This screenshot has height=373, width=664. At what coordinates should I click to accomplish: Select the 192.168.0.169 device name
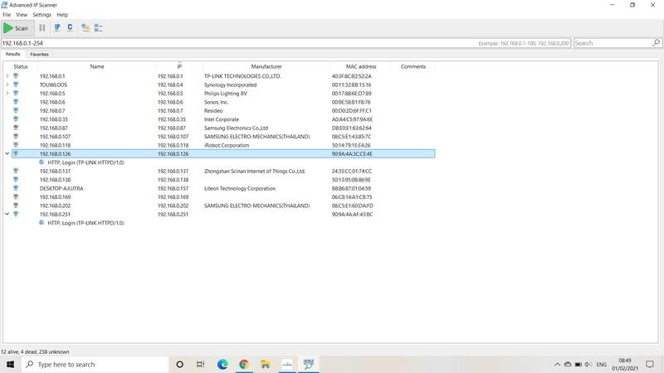coord(55,197)
